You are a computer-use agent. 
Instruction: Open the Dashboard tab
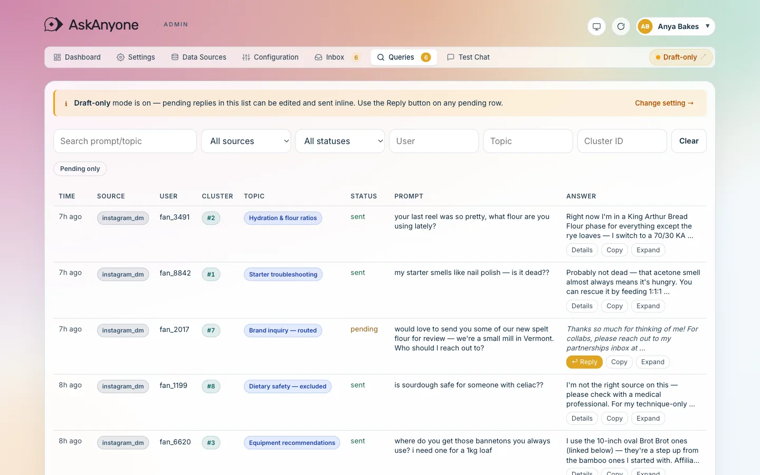pyautogui.click(x=77, y=57)
